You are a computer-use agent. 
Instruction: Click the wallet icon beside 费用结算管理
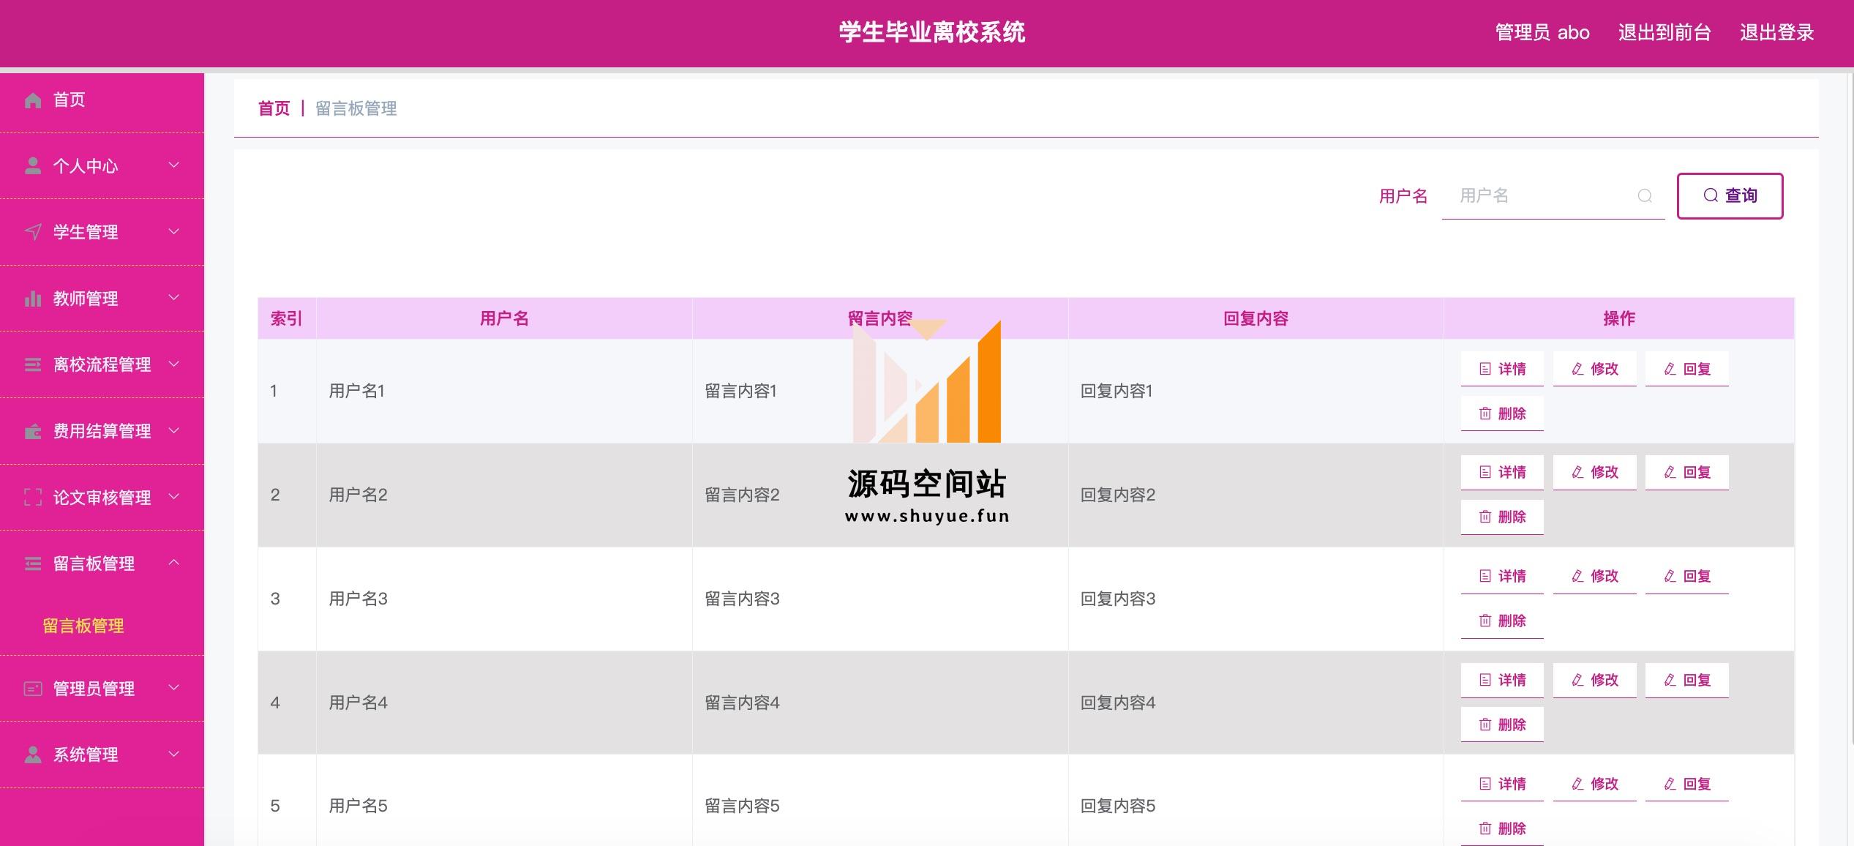pyautogui.click(x=33, y=431)
